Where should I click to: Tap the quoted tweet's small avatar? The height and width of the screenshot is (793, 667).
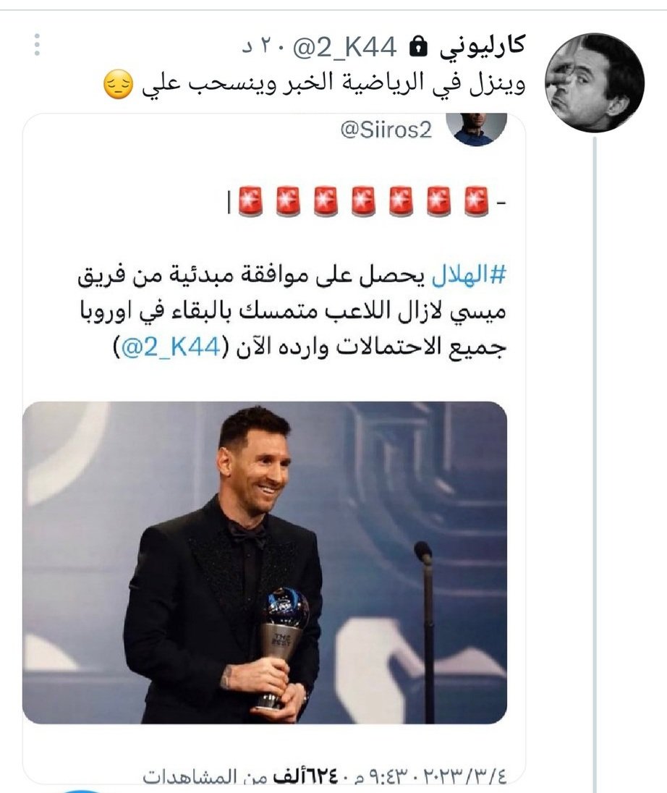coord(477,129)
